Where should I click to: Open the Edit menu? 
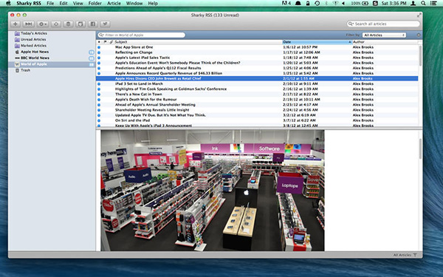[63, 4]
